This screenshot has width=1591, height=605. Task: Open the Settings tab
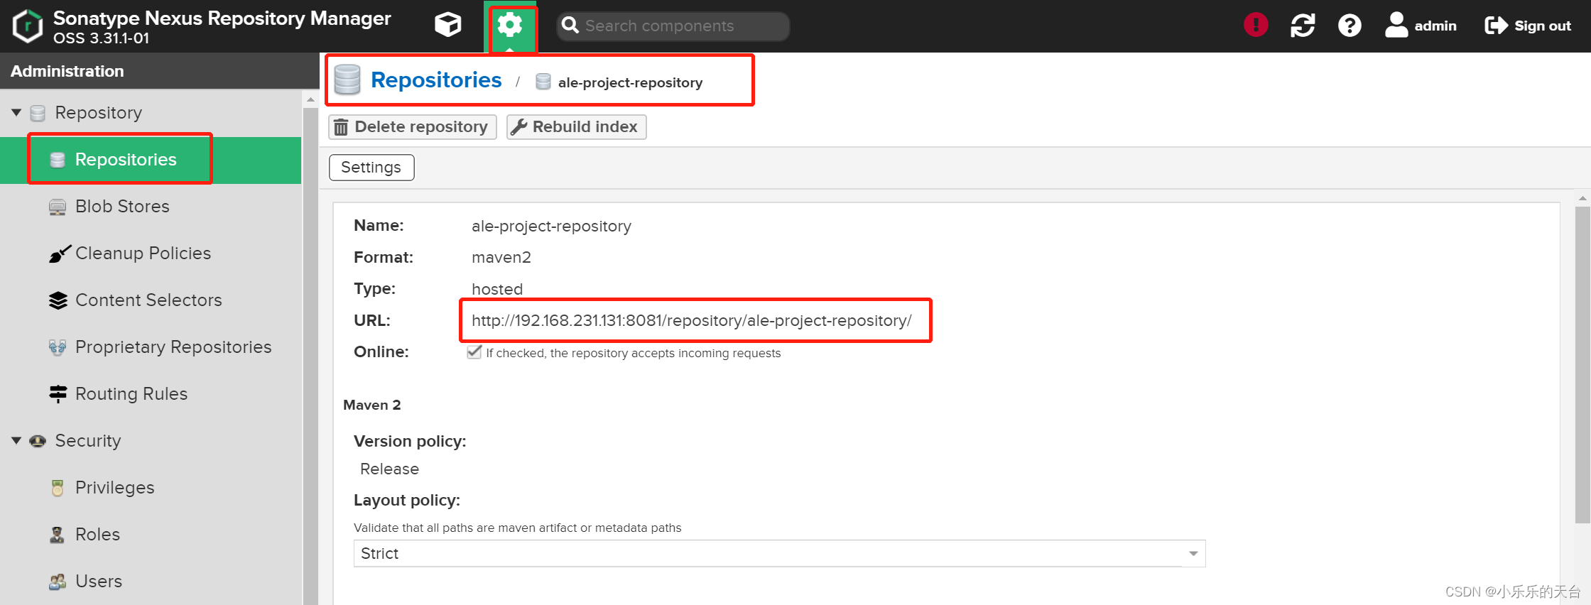coord(371,168)
